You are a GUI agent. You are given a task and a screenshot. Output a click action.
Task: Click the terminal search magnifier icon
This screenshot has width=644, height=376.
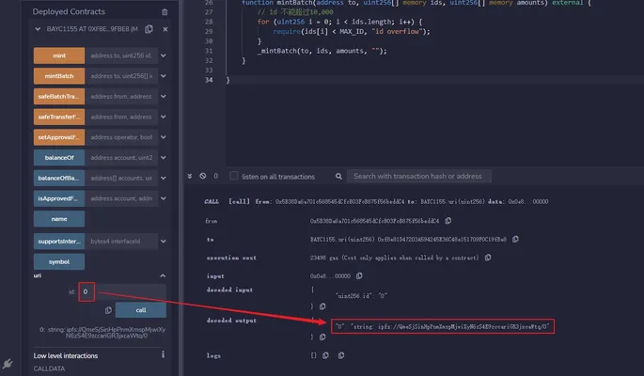click(x=338, y=176)
